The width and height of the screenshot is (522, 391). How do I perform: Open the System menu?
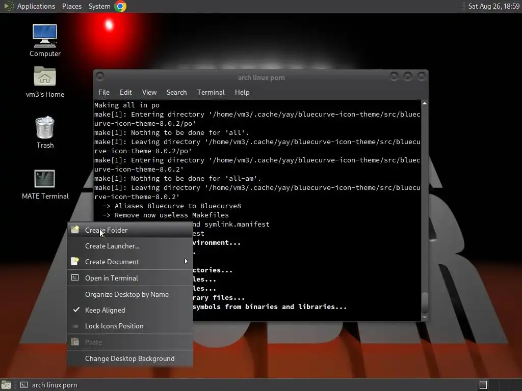[99, 6]
